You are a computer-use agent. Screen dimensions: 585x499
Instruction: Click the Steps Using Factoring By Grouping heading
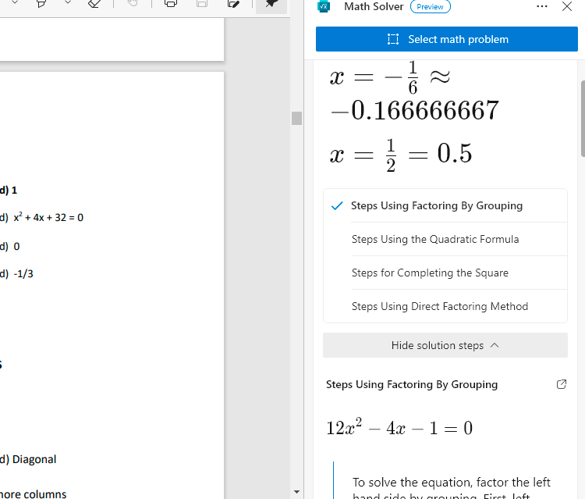click(x=412, y=385)
